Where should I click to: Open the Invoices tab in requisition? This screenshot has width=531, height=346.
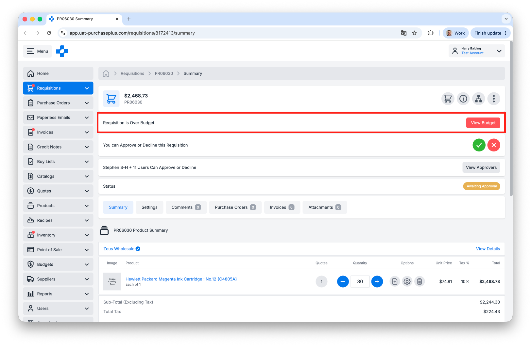[282, 207]
